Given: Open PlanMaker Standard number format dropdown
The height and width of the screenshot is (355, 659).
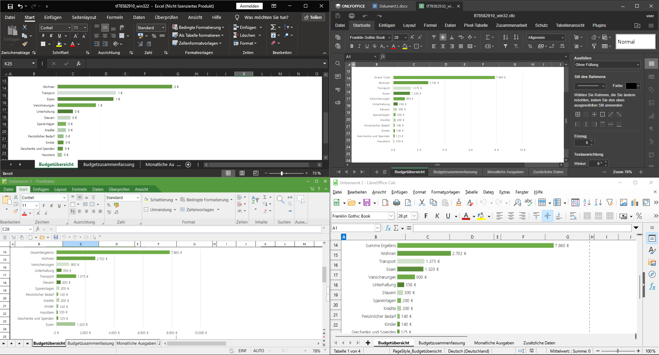Looking at the screenshot, I should click(138, 198).
